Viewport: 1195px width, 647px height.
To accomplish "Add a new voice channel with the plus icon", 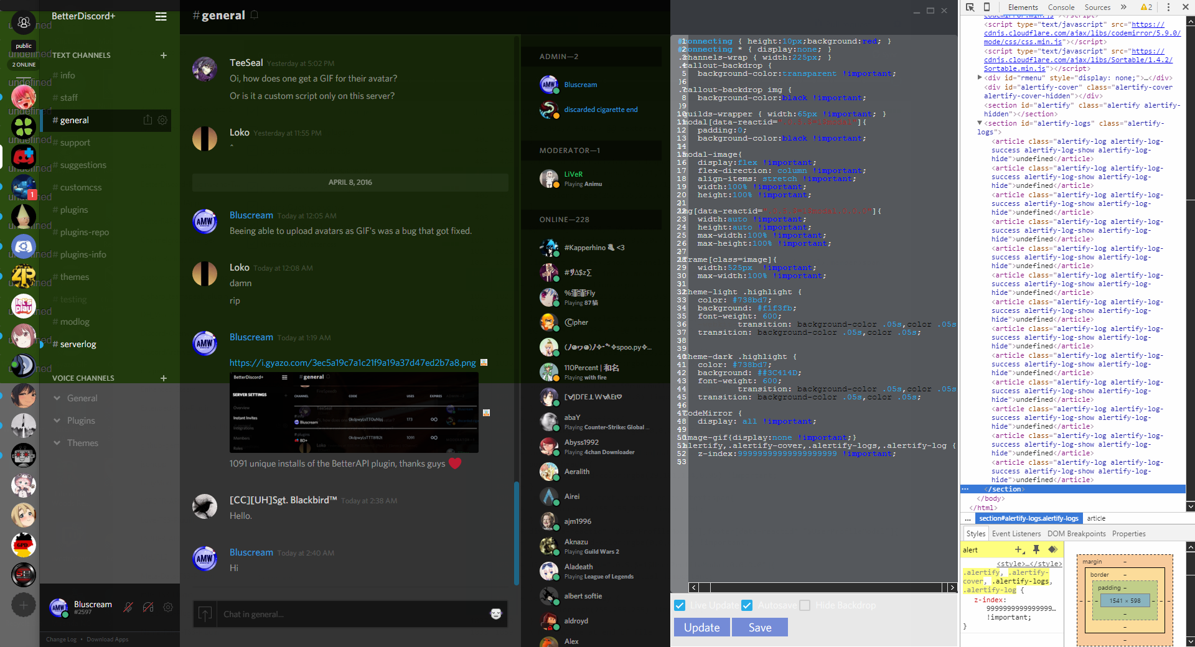I will 164,378.
